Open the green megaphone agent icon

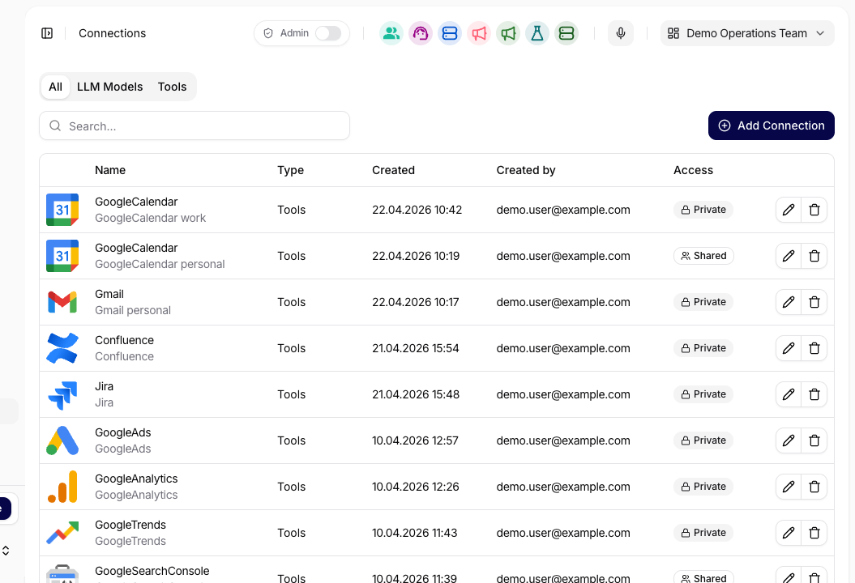[508, 33]
